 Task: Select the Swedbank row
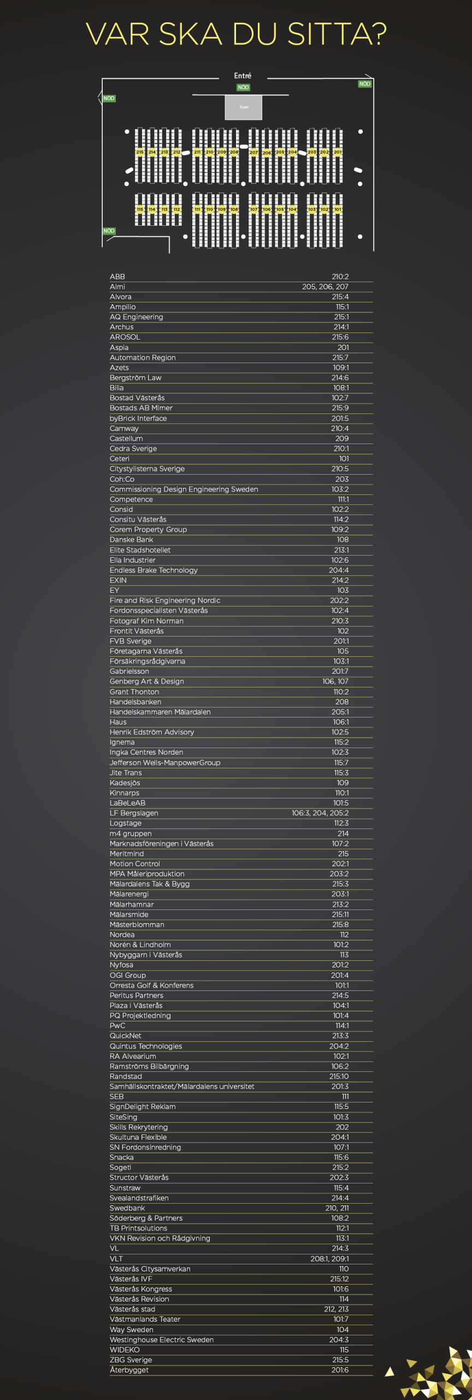[x=241, y=1208]
